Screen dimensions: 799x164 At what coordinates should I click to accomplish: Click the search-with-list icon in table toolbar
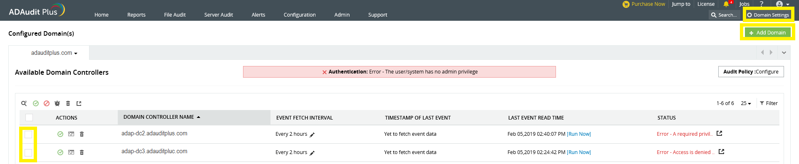(x=24, y=103)
